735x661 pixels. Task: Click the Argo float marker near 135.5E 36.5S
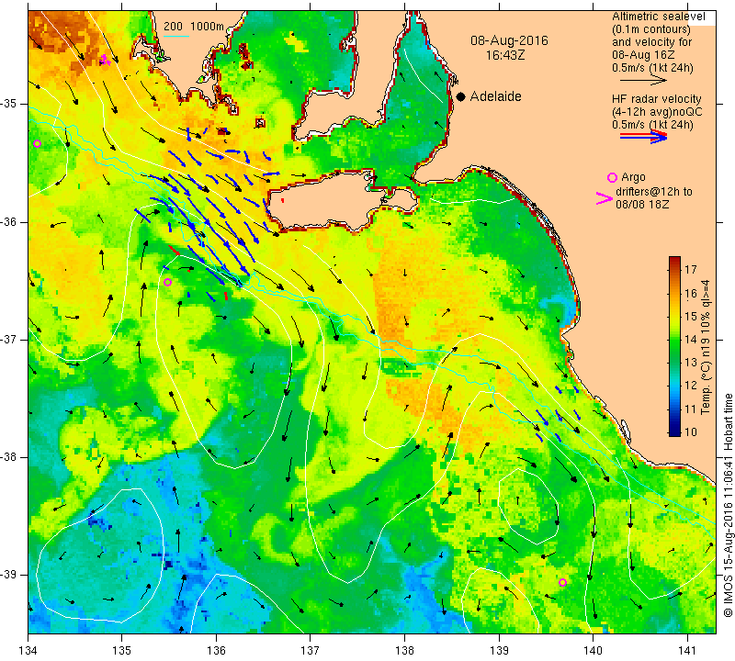pos(168,282)
